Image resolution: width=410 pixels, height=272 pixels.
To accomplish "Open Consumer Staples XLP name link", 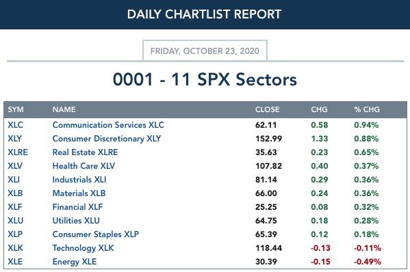I will tap(96, 234).
